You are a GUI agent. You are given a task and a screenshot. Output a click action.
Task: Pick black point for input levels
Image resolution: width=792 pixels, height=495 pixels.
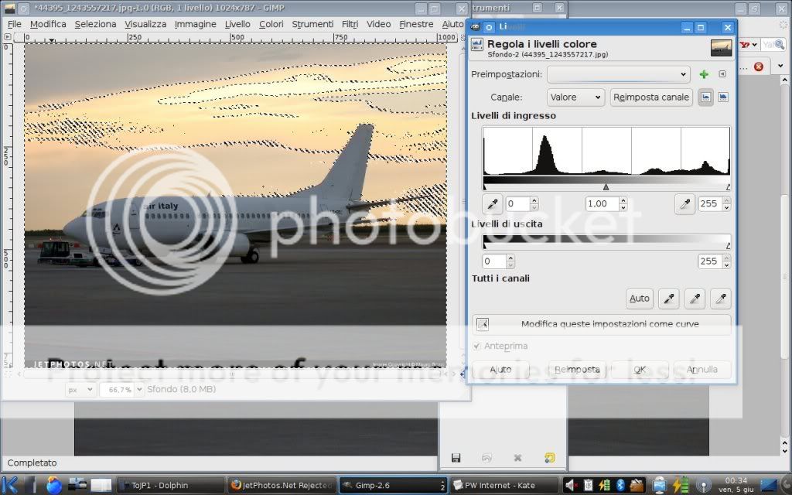(492, 204)
